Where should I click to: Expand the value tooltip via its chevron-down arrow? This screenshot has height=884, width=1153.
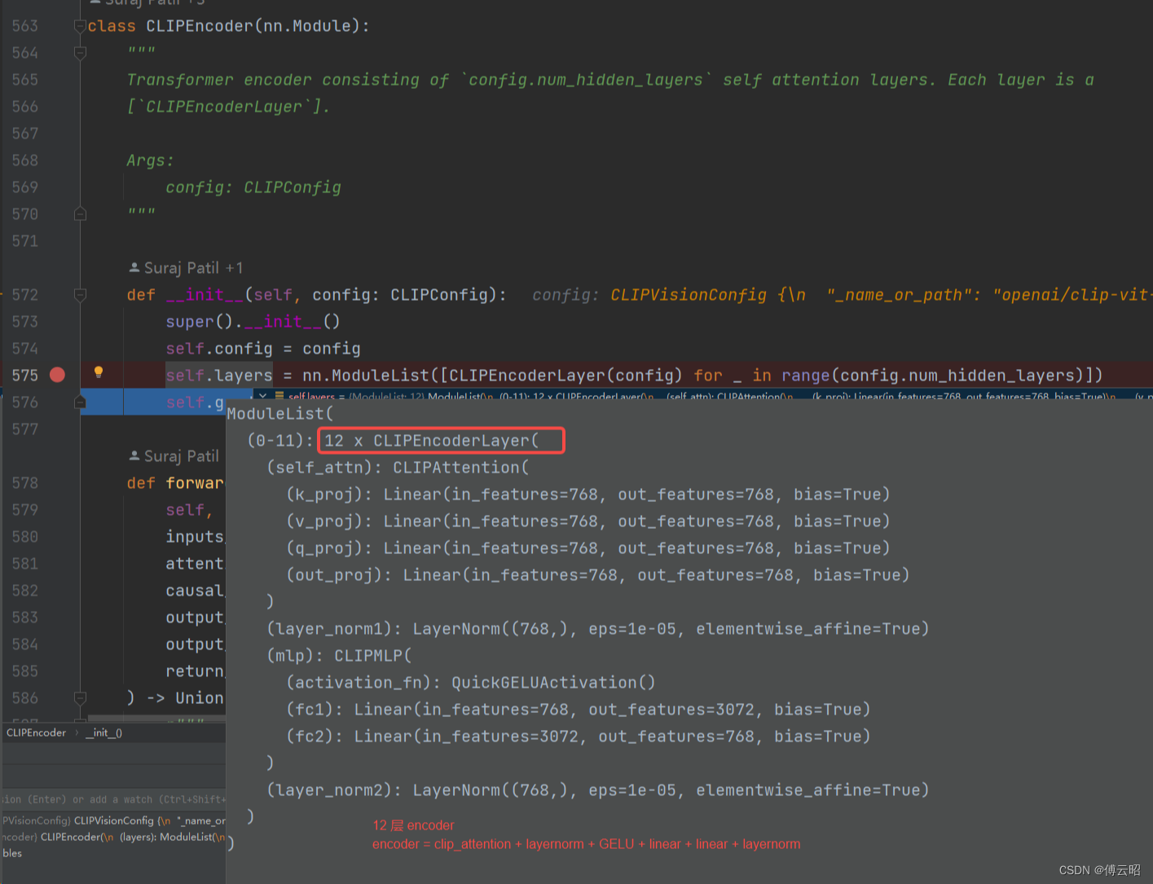tap(262, 397)
